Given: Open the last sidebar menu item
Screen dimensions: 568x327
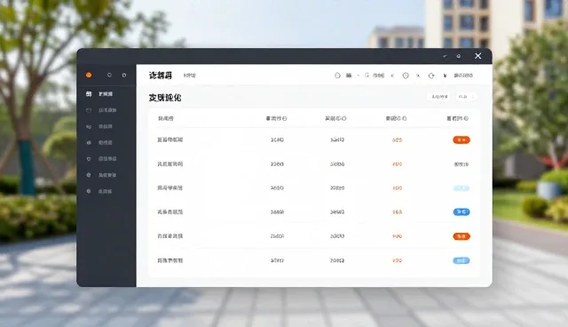Looking at the screenshot, I should click(x=99, y=191).
